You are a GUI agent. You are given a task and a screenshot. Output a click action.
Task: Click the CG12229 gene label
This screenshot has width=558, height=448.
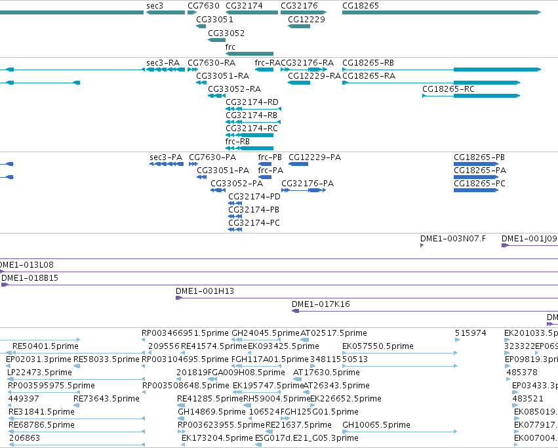(306, 20)
